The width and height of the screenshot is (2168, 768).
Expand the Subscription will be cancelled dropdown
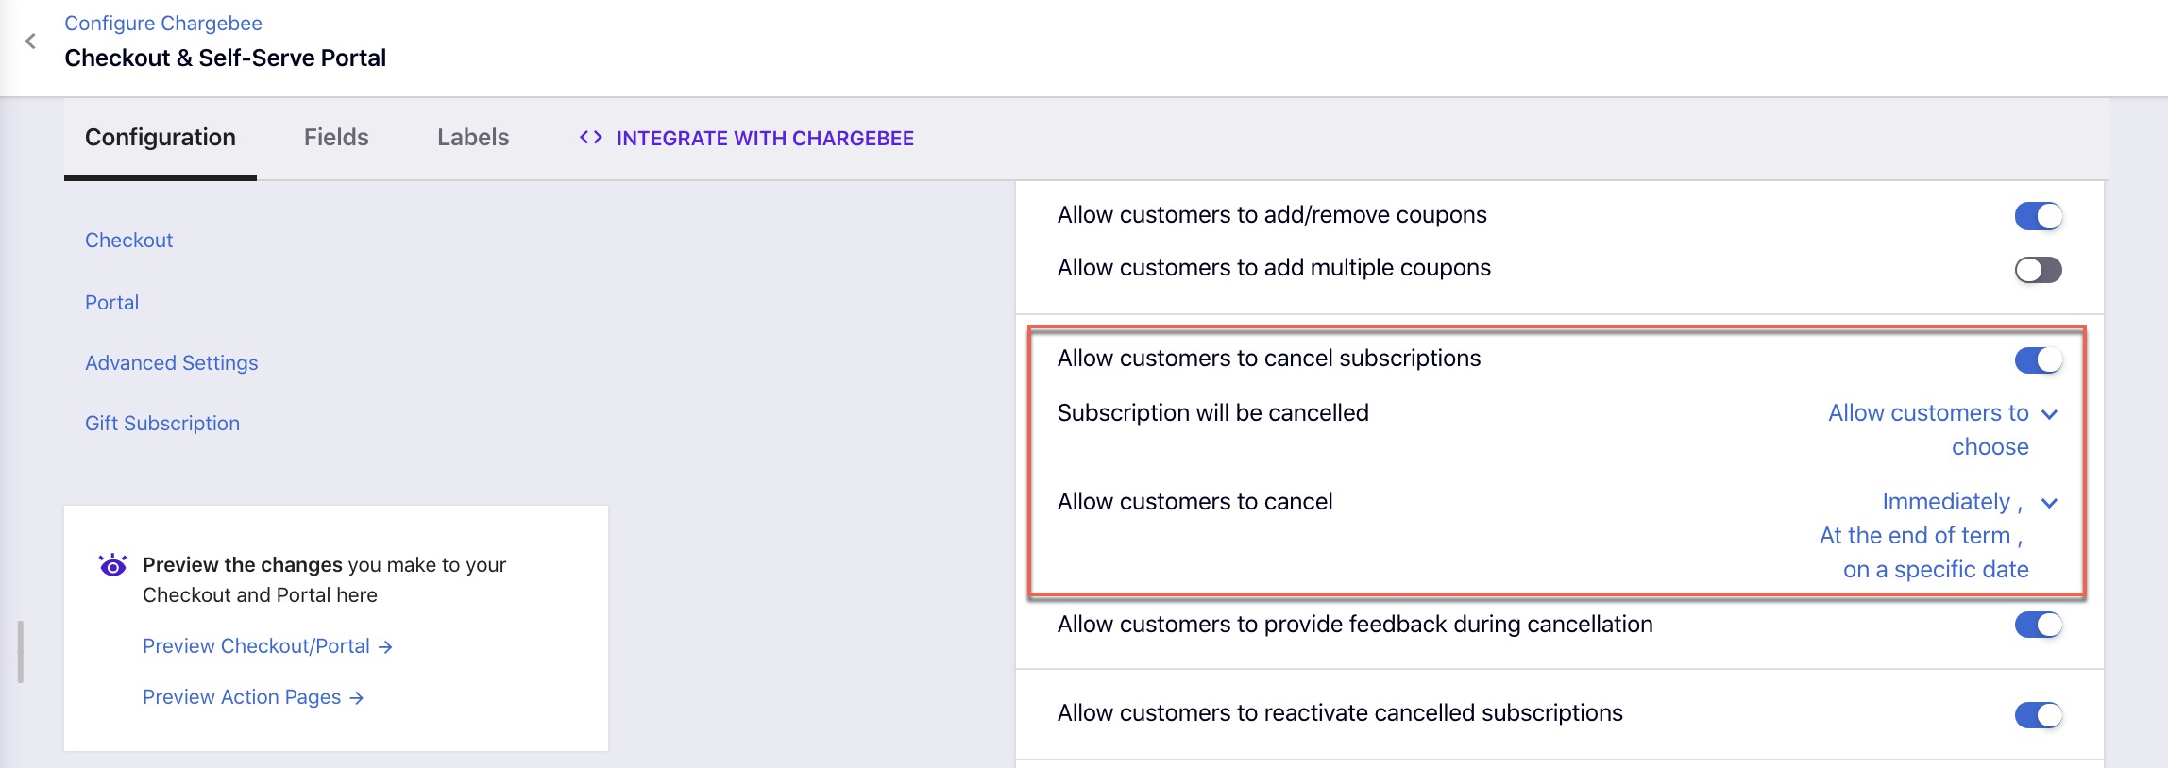[x=2049, y=414]
